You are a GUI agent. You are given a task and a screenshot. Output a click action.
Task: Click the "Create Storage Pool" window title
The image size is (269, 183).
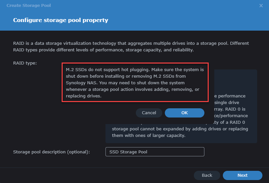tap(29, 6)
